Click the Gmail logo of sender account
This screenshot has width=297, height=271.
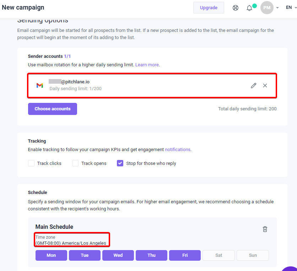(40, 85)
